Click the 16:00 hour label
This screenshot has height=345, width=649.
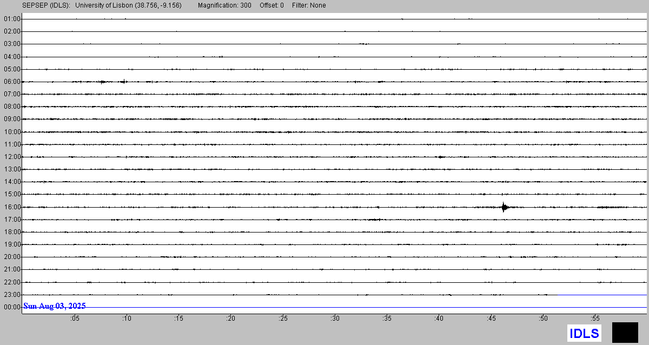(12, 207)
